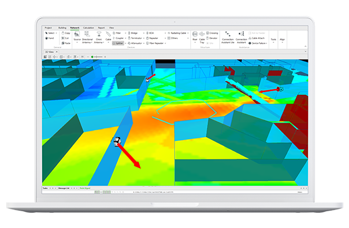This screenshot has width=349, height=228.
Task: Click the Cut command
Action: (x=65, y=38)
